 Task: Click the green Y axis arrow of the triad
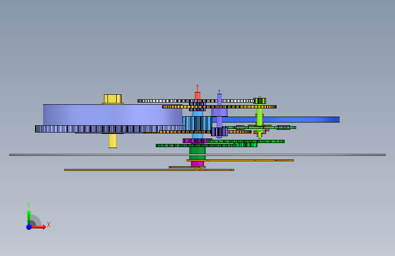tap(29, 217)
